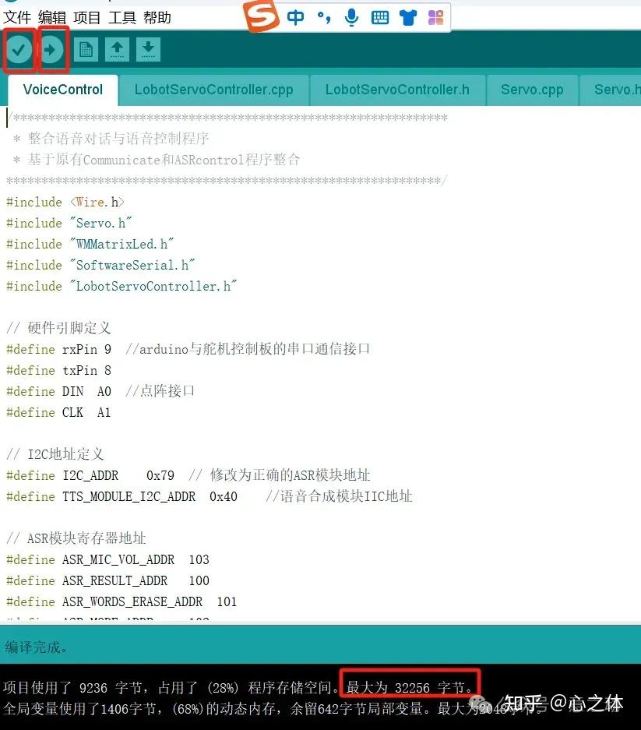Open the 项目 menu
This screenshot has height=730, width=641.
[86, 17]
